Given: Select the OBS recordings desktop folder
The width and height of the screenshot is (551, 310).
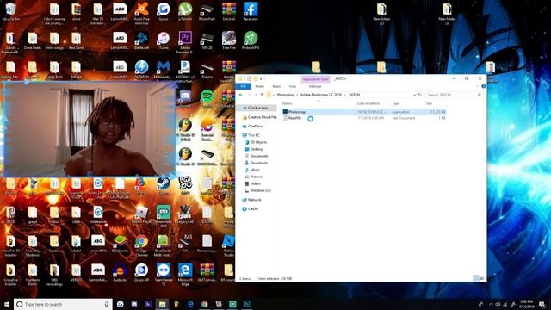Looking at the screenshot, I should [54, 274].
